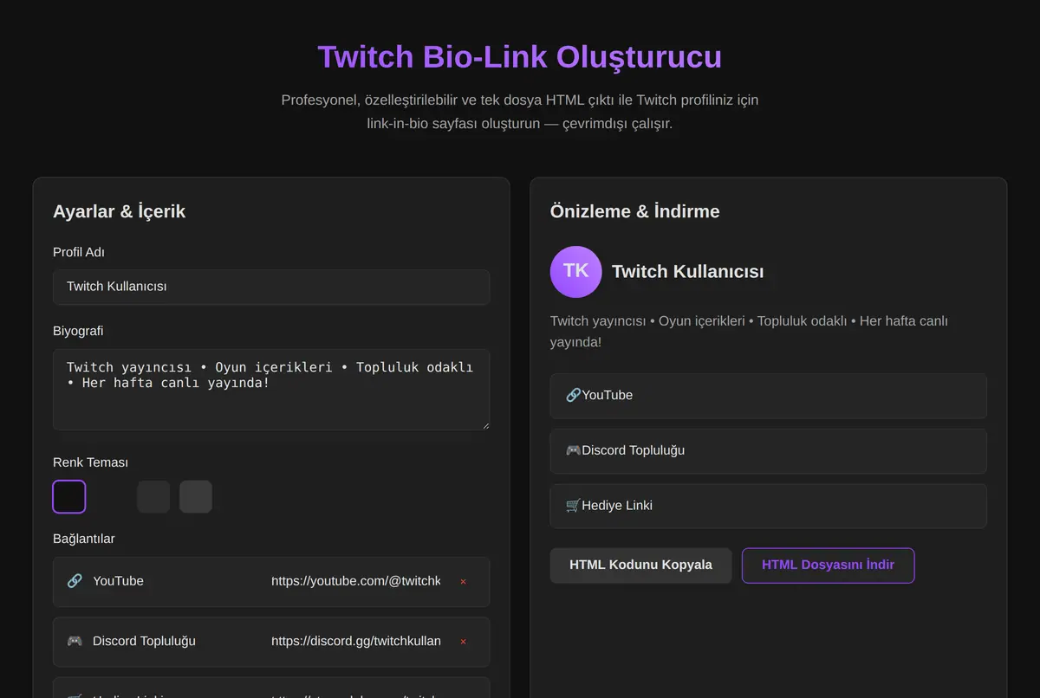
Task: Pick the dark gray swatch beside the lightest
Action: click(x=153, y=497)
